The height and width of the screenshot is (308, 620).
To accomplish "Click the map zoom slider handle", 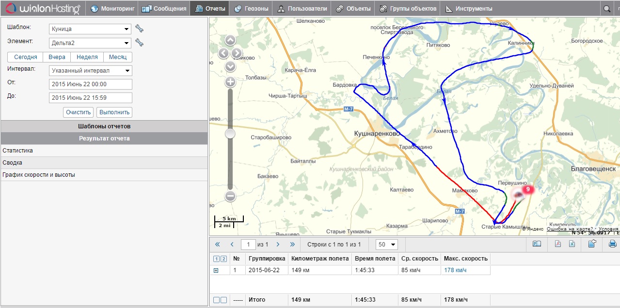I will pyautogui.click(x=230, y=133).
